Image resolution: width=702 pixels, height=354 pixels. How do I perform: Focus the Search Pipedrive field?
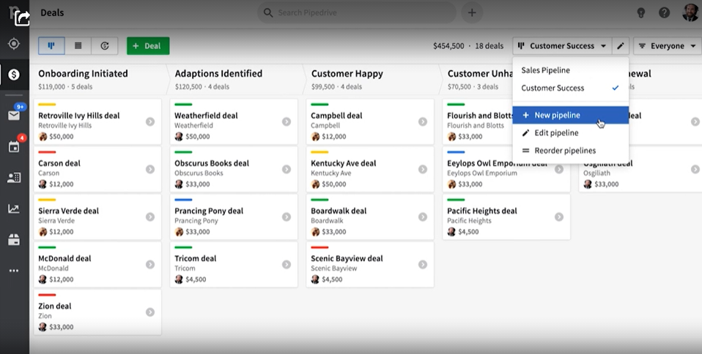click(357, 12)
